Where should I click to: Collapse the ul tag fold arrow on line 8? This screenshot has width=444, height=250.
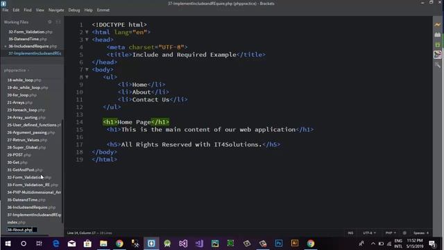pyautogui.click(x=87, y=77)
